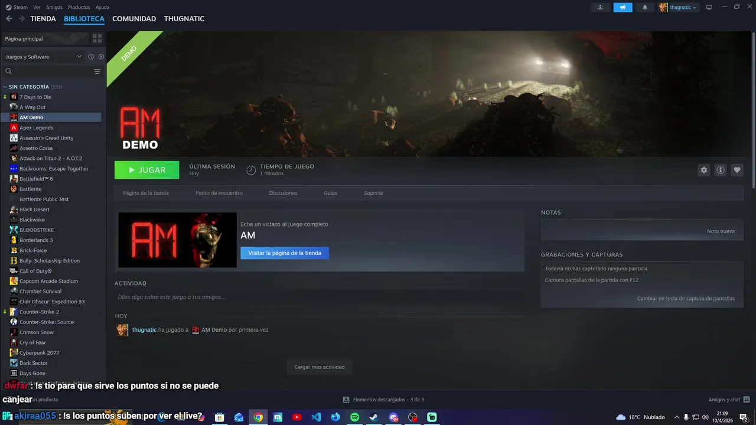Open Página de la tienda link

pyautogui.click(x=146, y=193)
